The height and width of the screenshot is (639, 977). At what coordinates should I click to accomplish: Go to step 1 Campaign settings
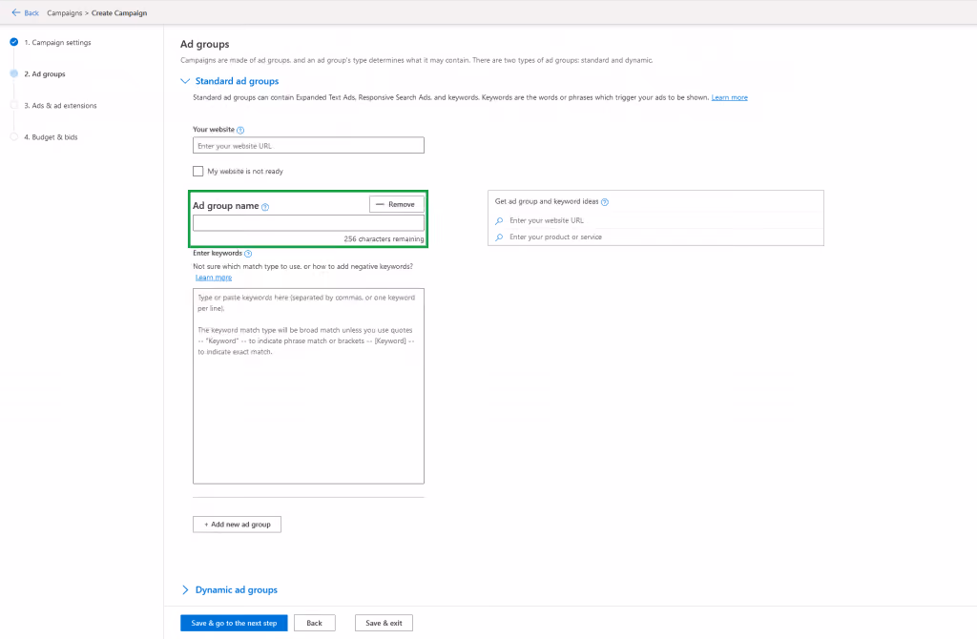pos(57,42)
